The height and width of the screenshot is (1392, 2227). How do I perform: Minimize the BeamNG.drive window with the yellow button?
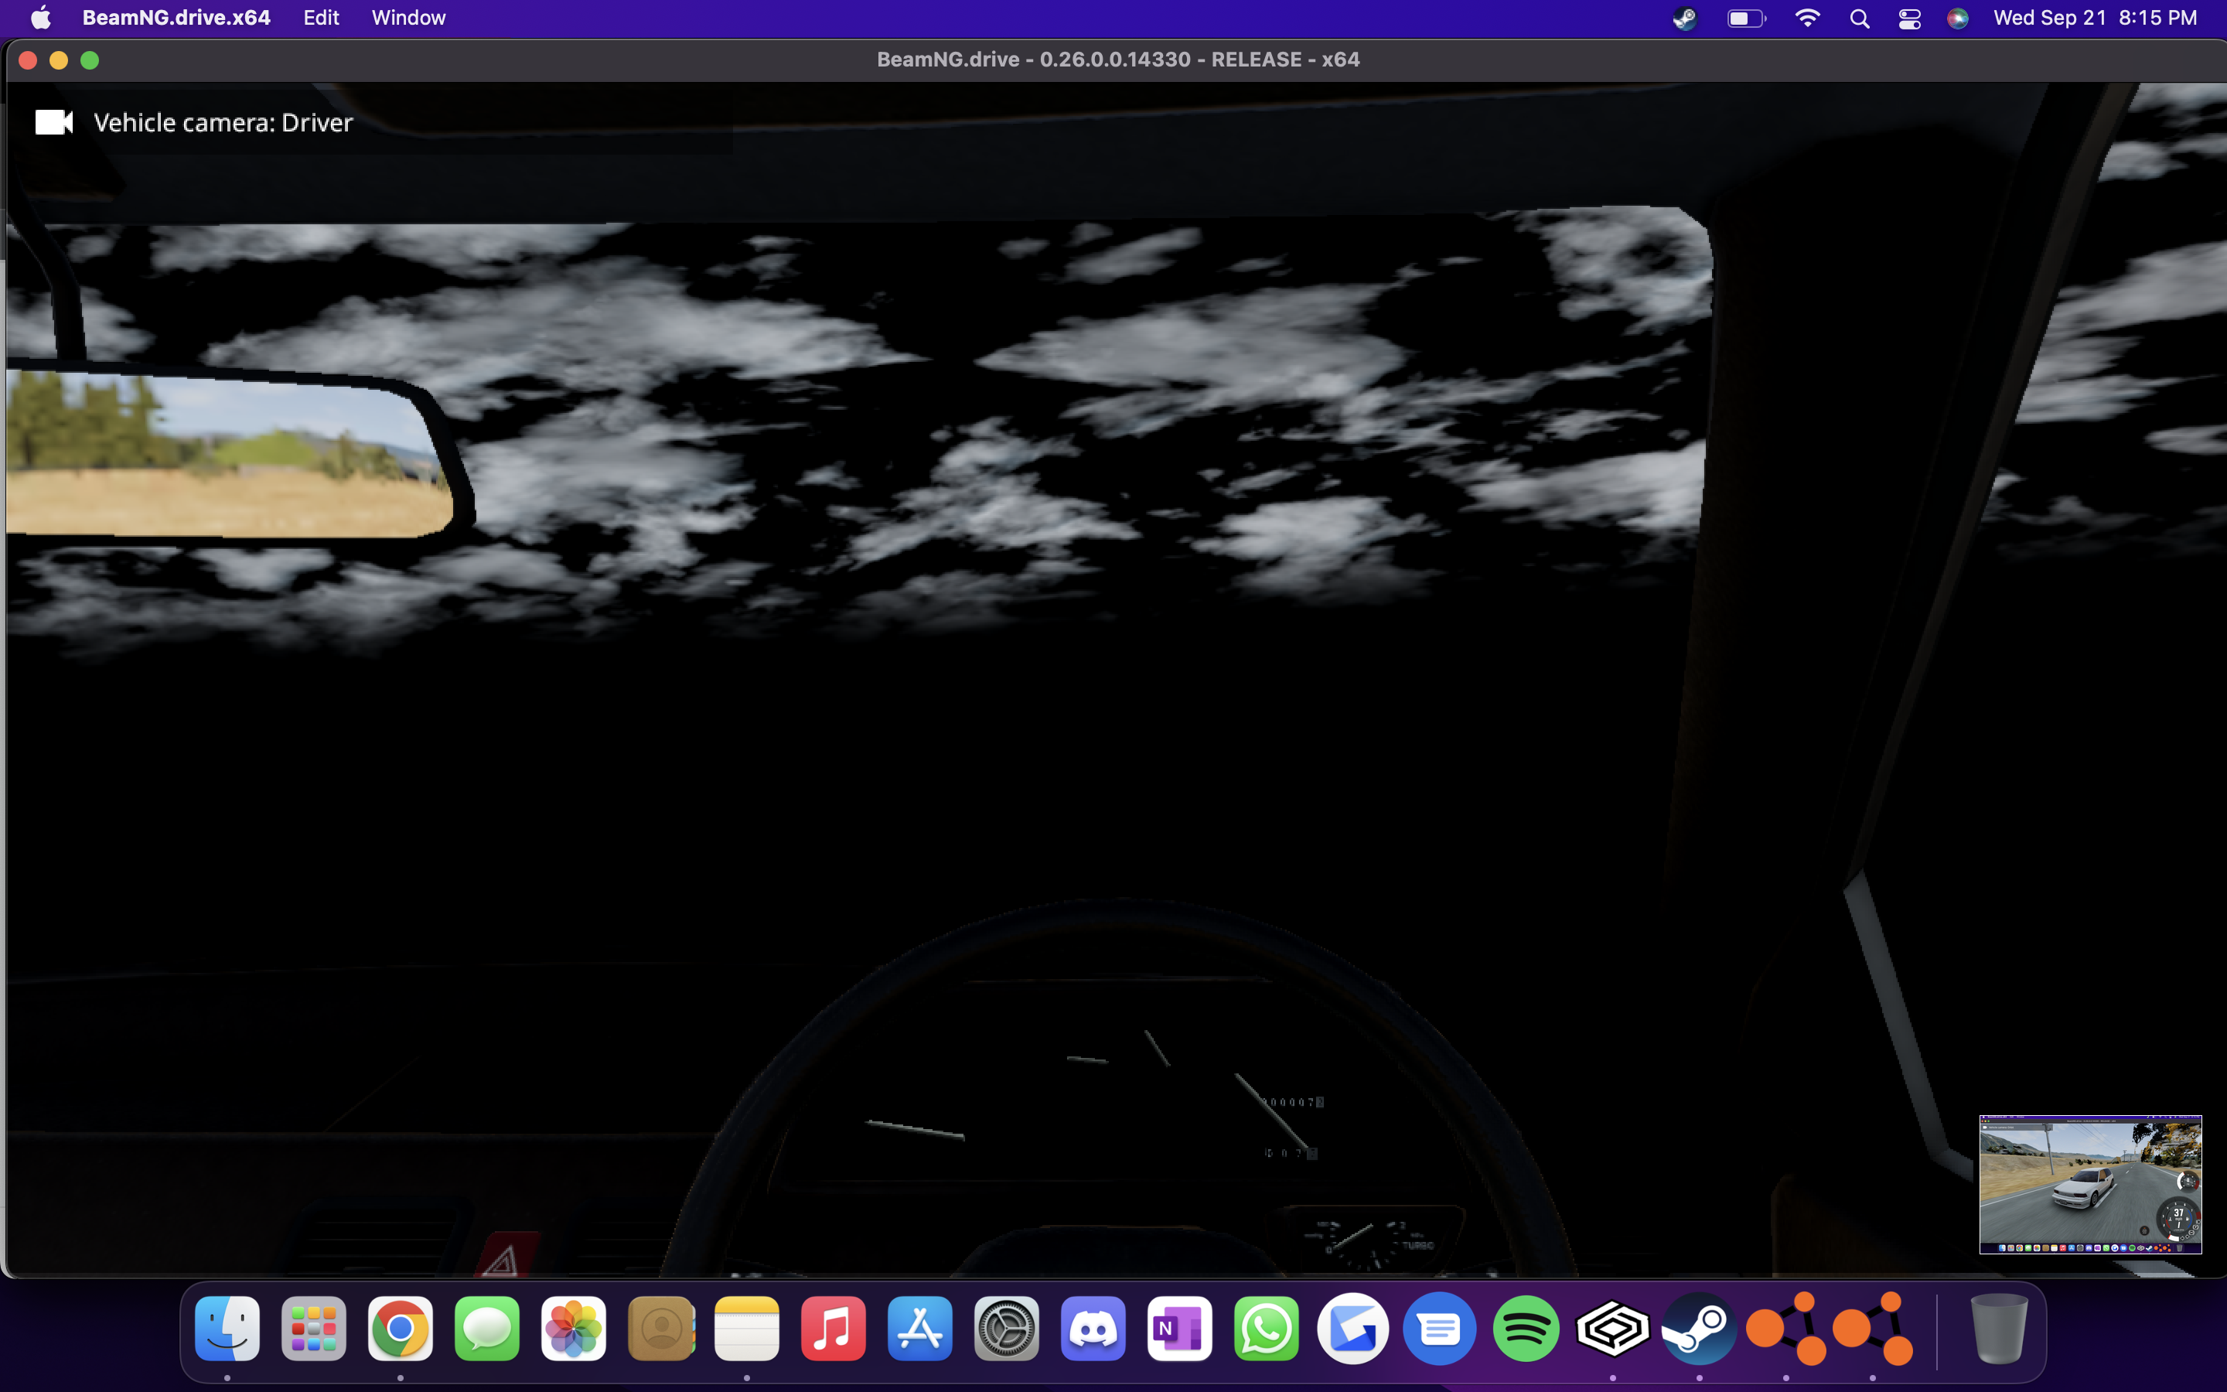(59, 60)
